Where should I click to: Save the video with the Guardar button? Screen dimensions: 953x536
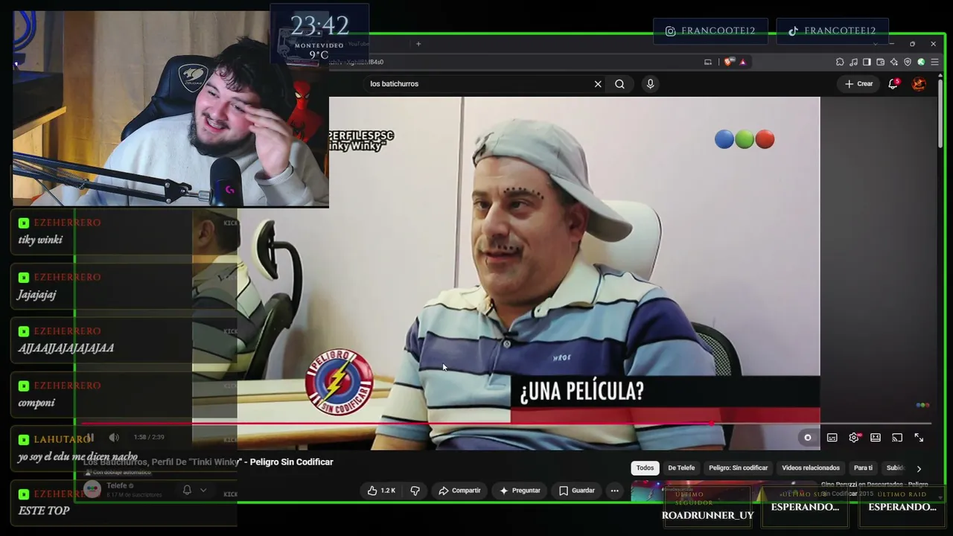tap(577, 491)
